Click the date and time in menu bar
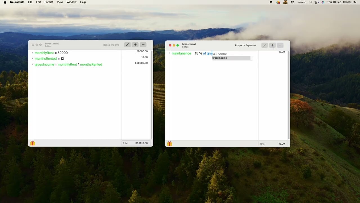This screenshot has width=360, height=203. [x=342, y=2]
